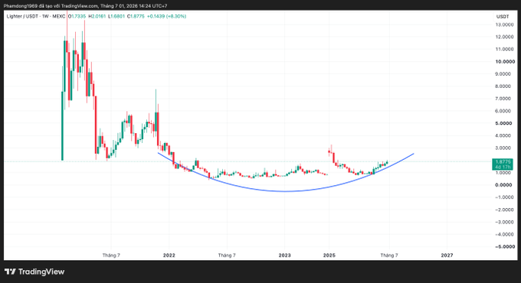Click the Tháng 7 label preceding 2022

(111, 255)
